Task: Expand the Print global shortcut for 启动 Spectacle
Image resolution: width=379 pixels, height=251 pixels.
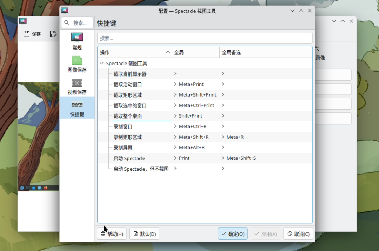Action: pyautogui.click(x=175, y=158)
